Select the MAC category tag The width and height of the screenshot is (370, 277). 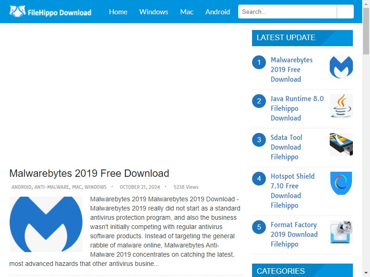(x=77, y=187)
